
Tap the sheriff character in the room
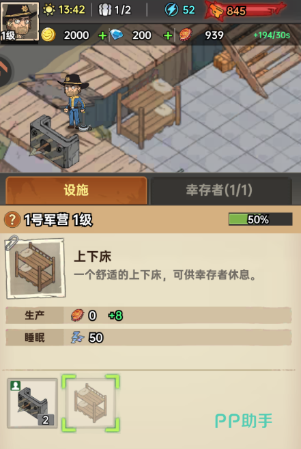[74, 102]
